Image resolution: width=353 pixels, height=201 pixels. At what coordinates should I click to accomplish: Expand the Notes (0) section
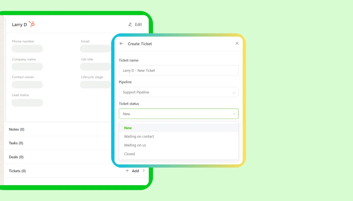click(x=16, y=129)
